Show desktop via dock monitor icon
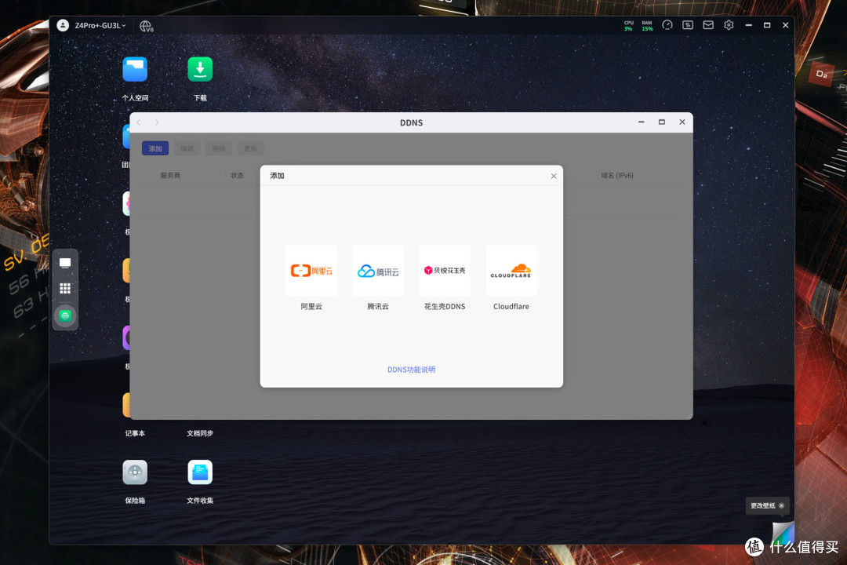This screenshot has width=847, height=565. point(65,264)
